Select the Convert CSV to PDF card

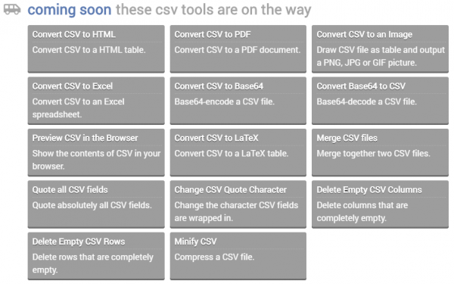pyautogui.click(x=238, y=48)
